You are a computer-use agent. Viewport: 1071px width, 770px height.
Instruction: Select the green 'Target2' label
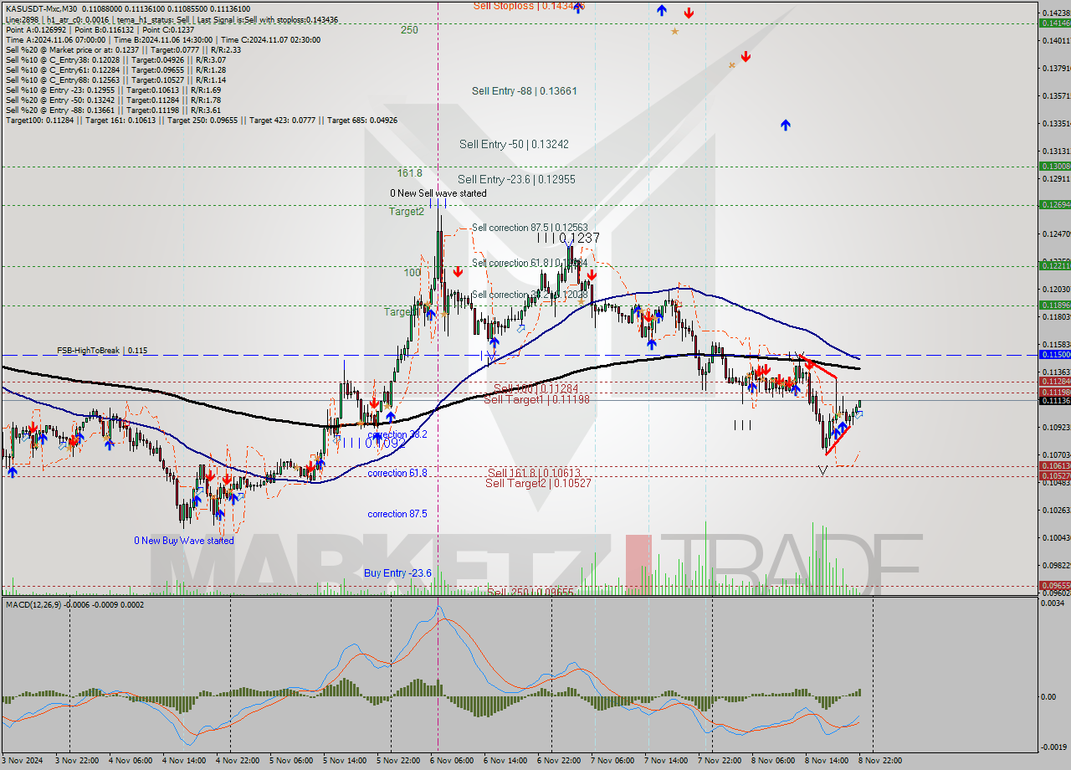pos(407,212)
